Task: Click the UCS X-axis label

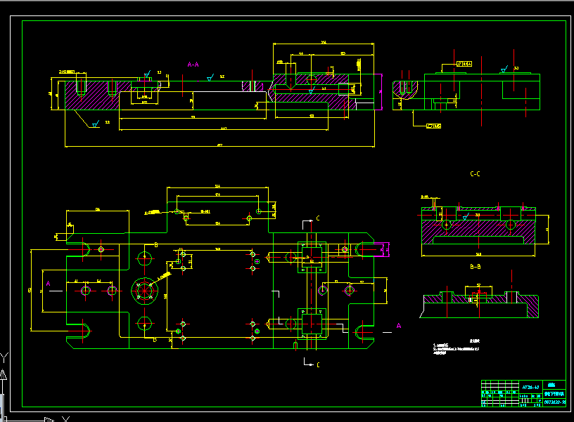Action: click(65, 418)
